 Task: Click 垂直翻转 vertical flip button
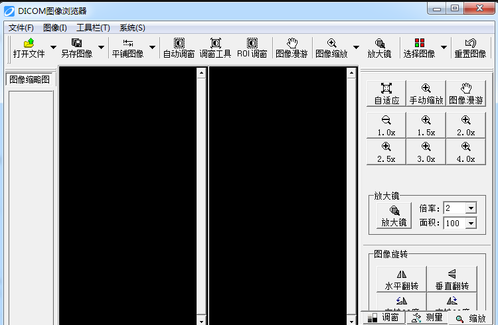tap(452, 279)
